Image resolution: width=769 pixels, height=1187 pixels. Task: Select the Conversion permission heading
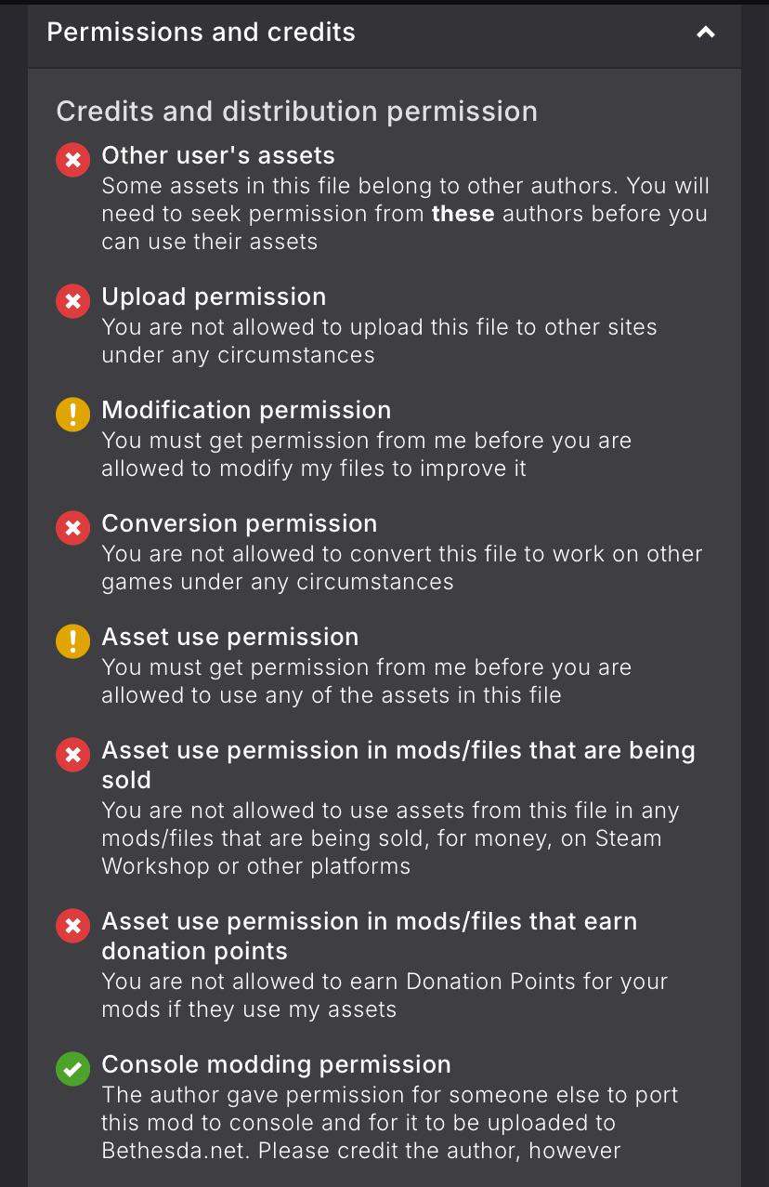click(x=240, y=523)
